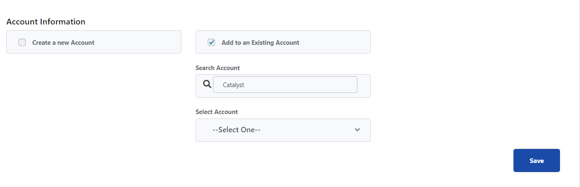
Task: Click the page's vertical scrollbar on the right
Action: (x=578, y=93)
